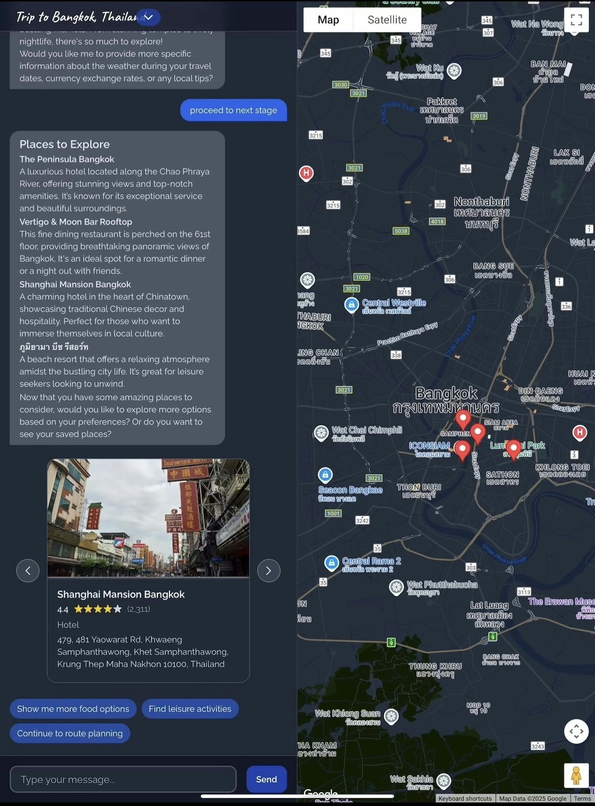Click the Pakkret map label
Image resolution: width=595 pixels, height=806 pixels.
click(x=442, y=110)
